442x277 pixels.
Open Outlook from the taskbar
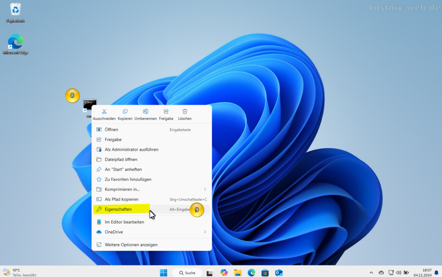click(279, 273)
